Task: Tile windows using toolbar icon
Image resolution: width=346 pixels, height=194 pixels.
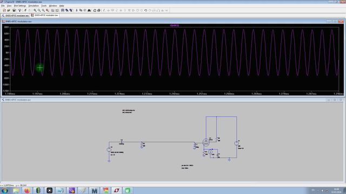Action: tap(63, 10)
